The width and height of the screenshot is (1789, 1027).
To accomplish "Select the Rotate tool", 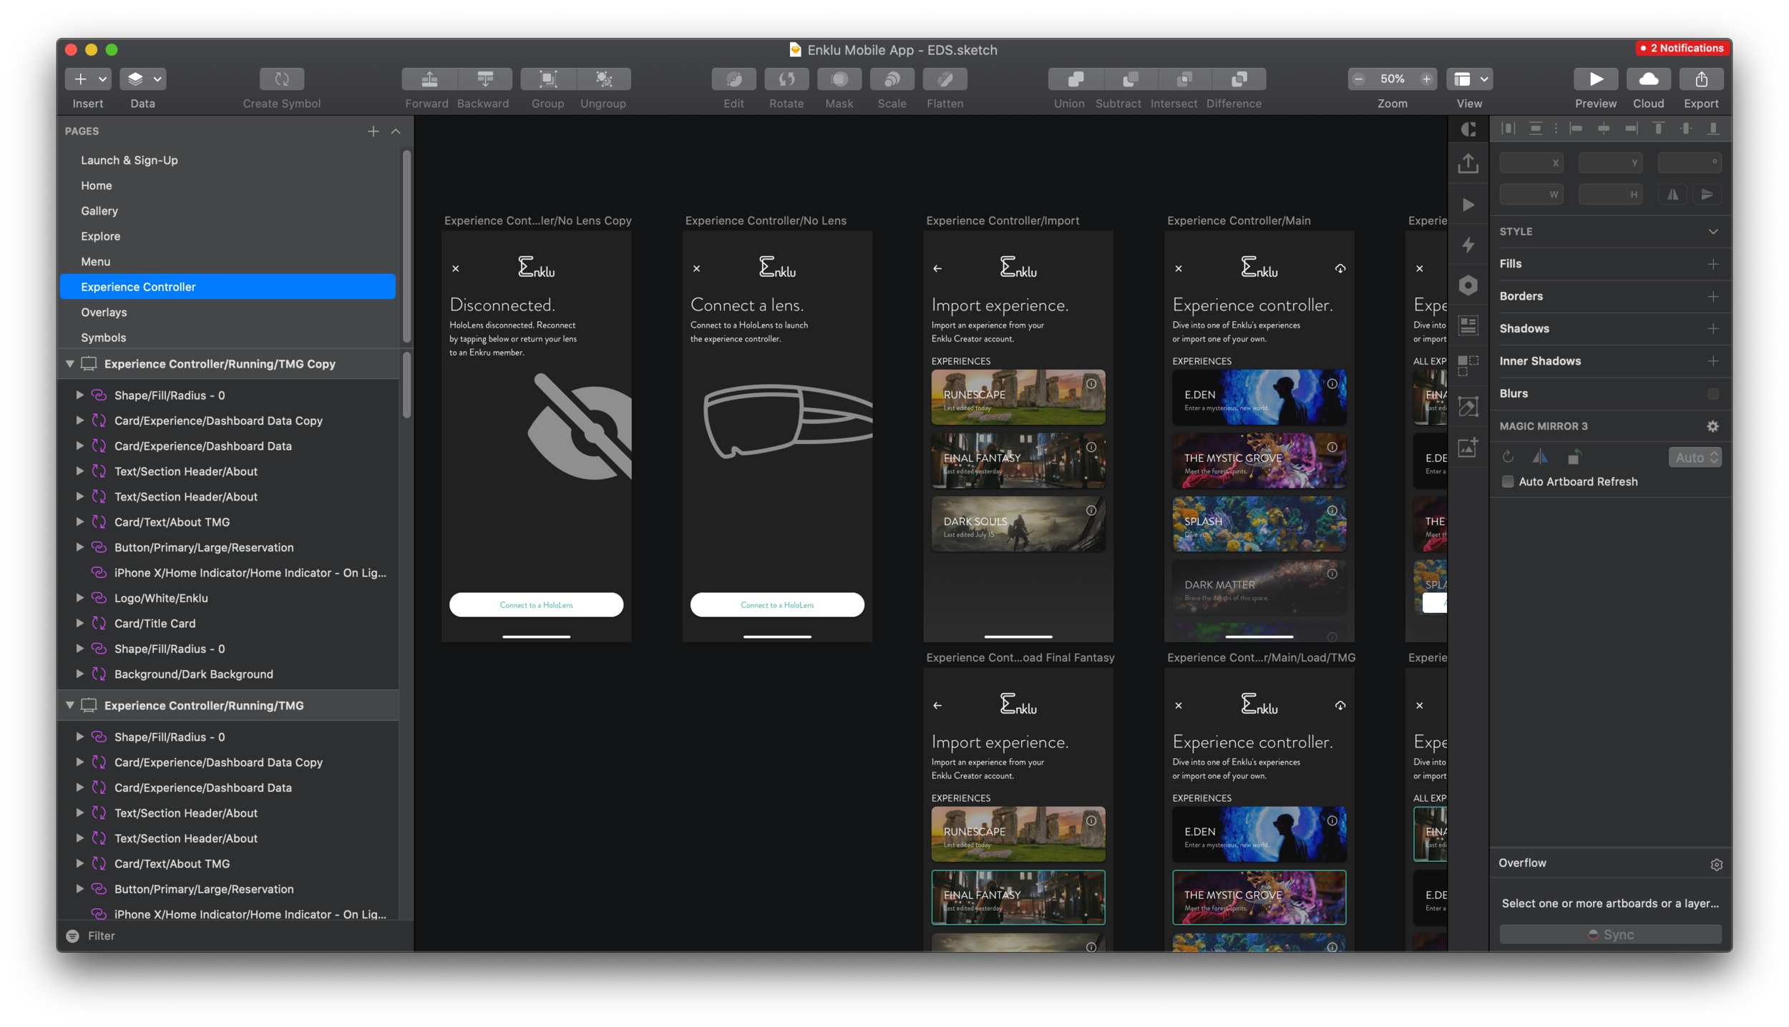I will (786, 79).
